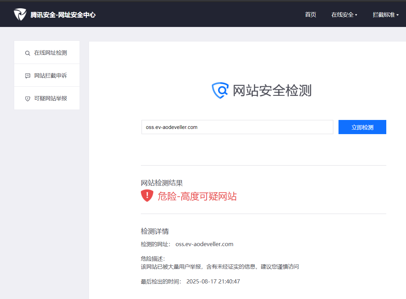Viewport: 406px width, 299px height.
Task: Open 在线网址检测 sidebar item
Action: [47, 53]
